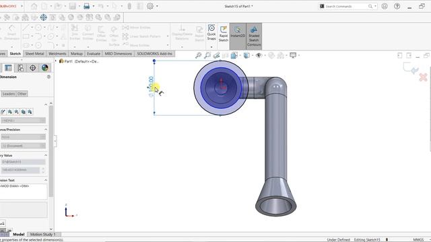
Task: Switch to the Sketch ribbon tab
Action: (15, 54)
